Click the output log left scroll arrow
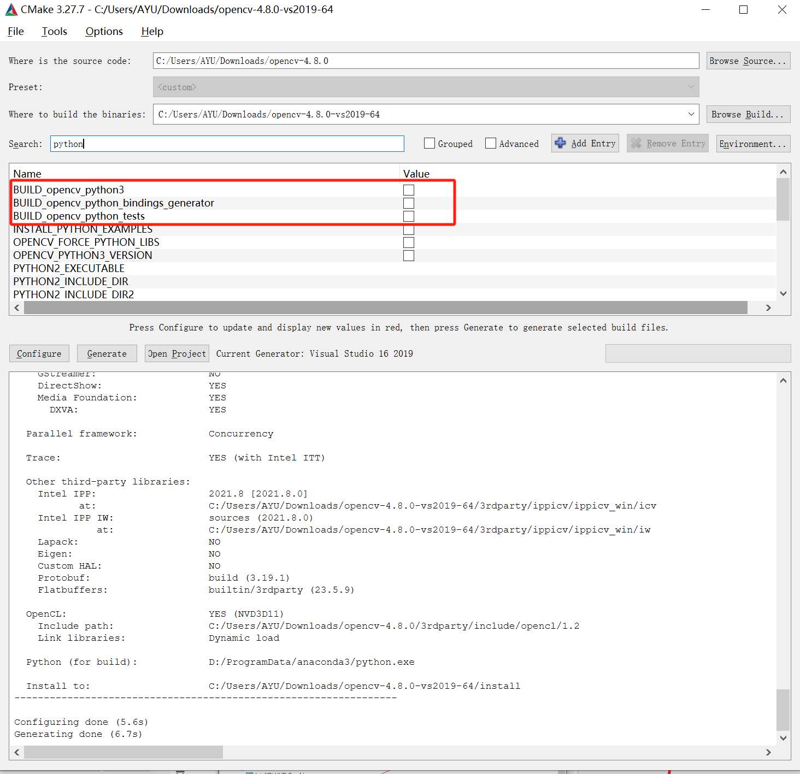The width and height of the screenshot is (800, 774). 17,752
